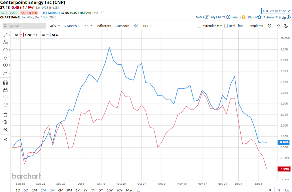The height and width of the screenshot is (192, 292).
Task: Toggle CNP series visibility eye
Action: 16,35
